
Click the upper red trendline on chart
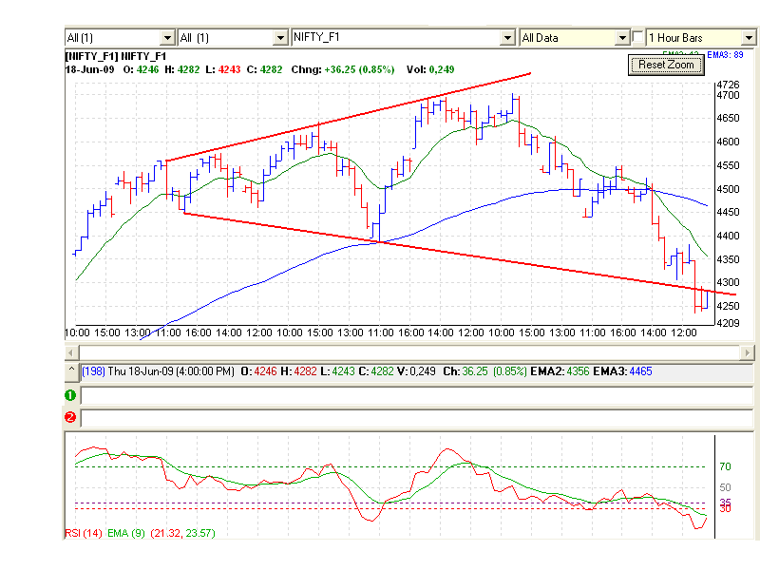pos(349,117)
